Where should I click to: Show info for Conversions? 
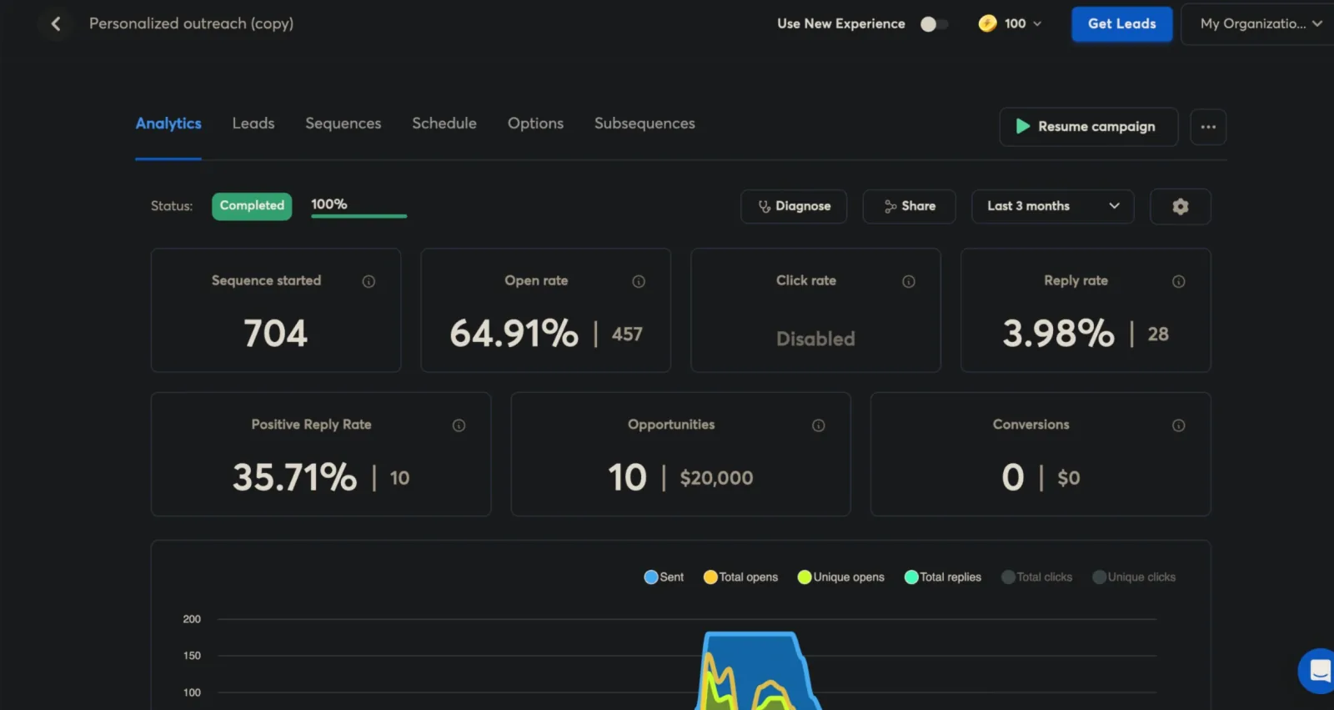pyautogui.click(x=1178, y=425)
